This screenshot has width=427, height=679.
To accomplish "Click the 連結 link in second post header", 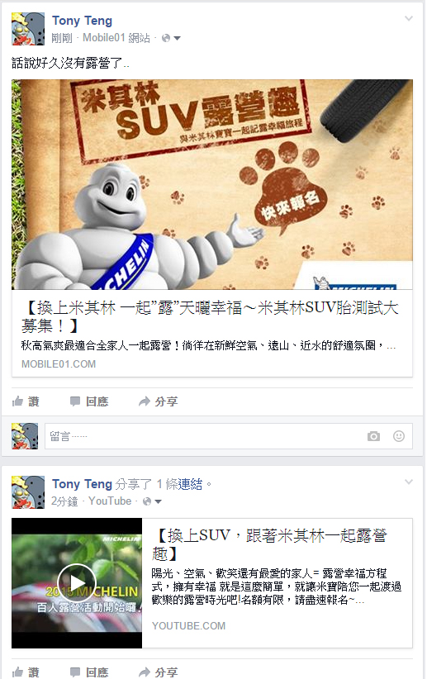I will [x=190, y=484].
